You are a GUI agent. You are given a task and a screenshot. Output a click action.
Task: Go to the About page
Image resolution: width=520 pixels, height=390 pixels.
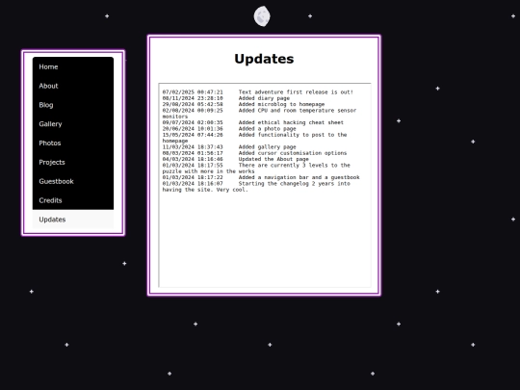(x=73, y=86)
